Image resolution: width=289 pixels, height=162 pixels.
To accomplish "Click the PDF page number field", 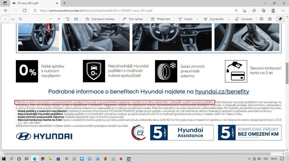I will (5, 19).
